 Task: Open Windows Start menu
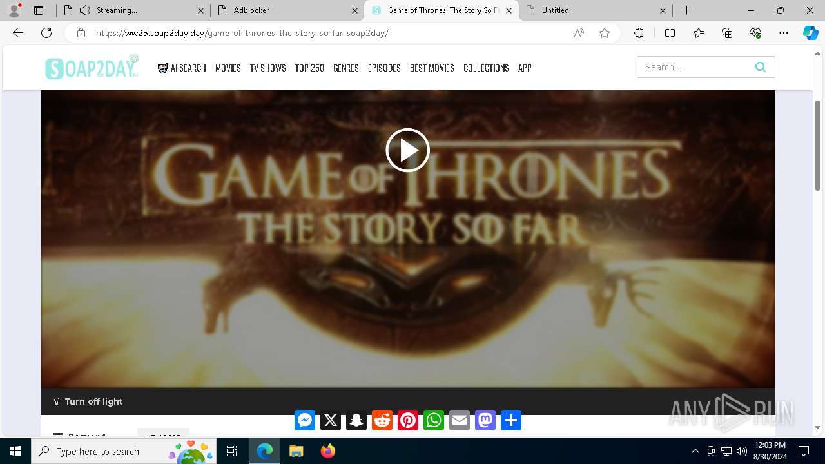click(15, 451)
